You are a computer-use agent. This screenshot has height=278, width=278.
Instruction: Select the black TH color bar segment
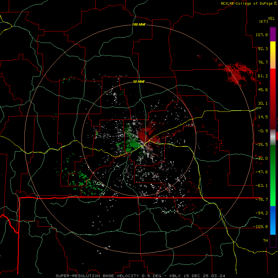coord(273,241)
